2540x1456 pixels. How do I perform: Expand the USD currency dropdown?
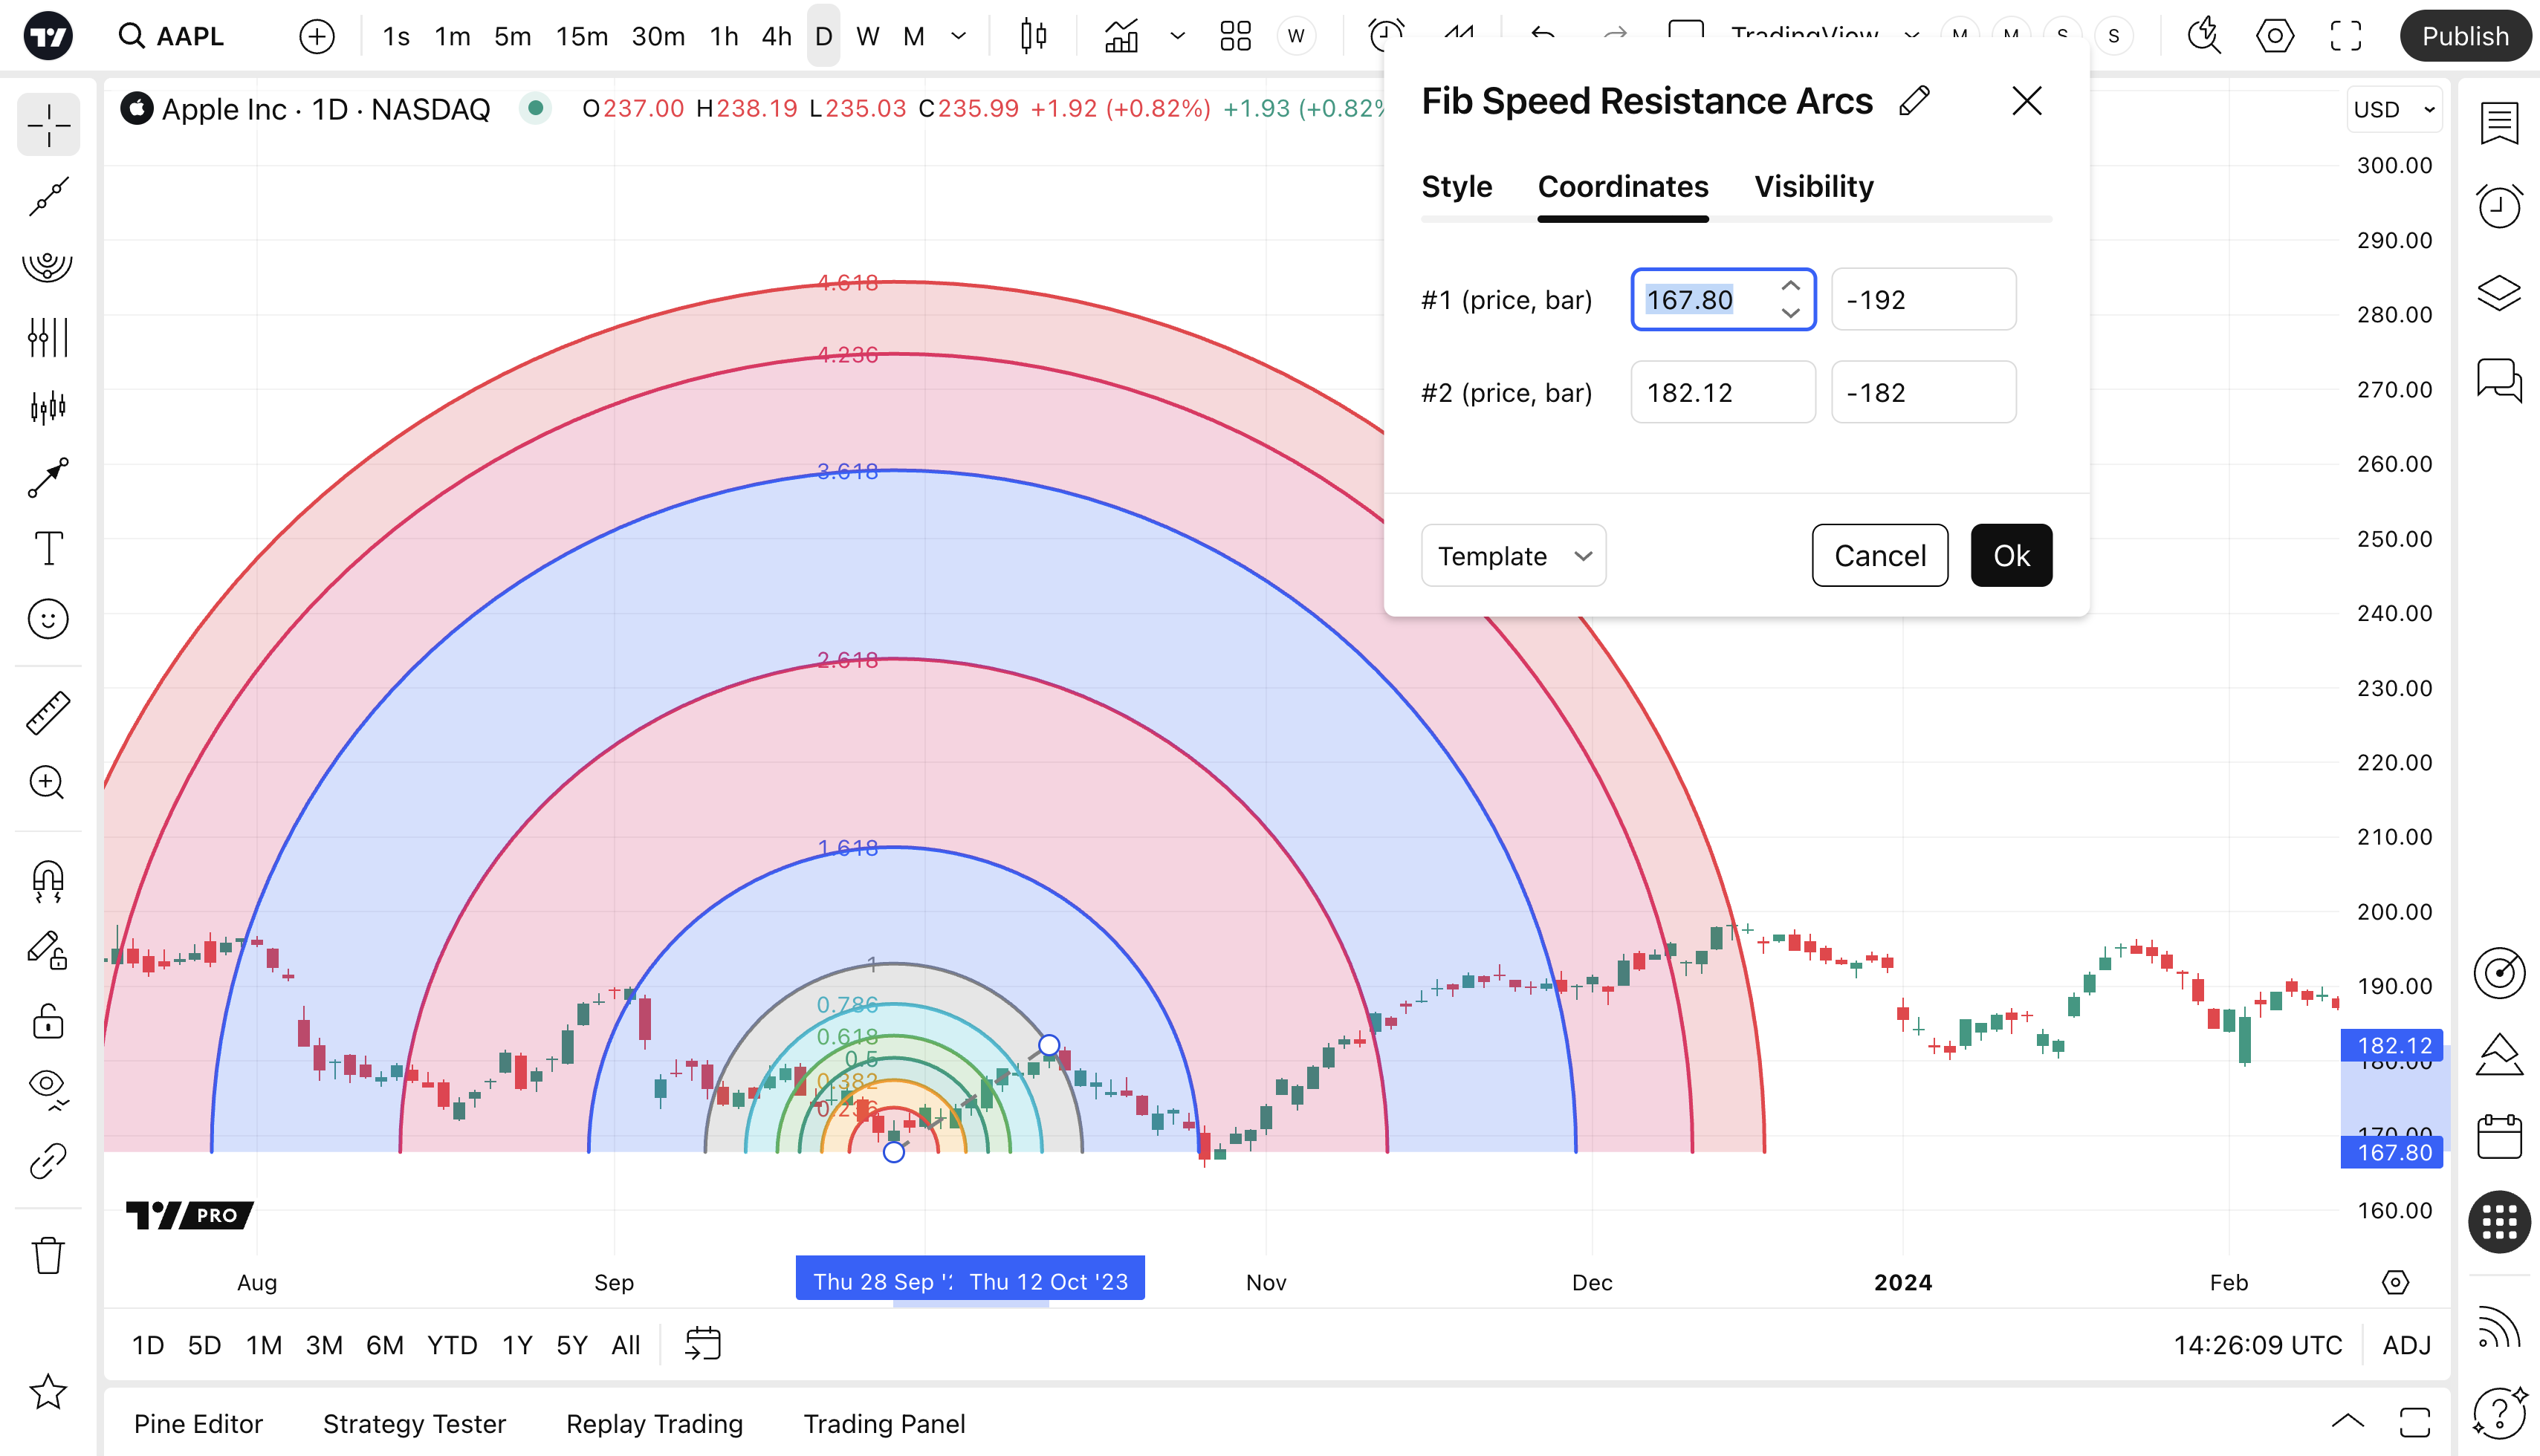tap(2394, 110)
